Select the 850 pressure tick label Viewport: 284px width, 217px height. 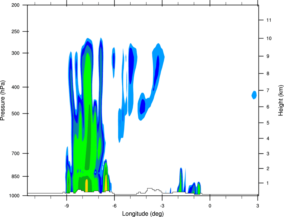[x=15, y=176]
